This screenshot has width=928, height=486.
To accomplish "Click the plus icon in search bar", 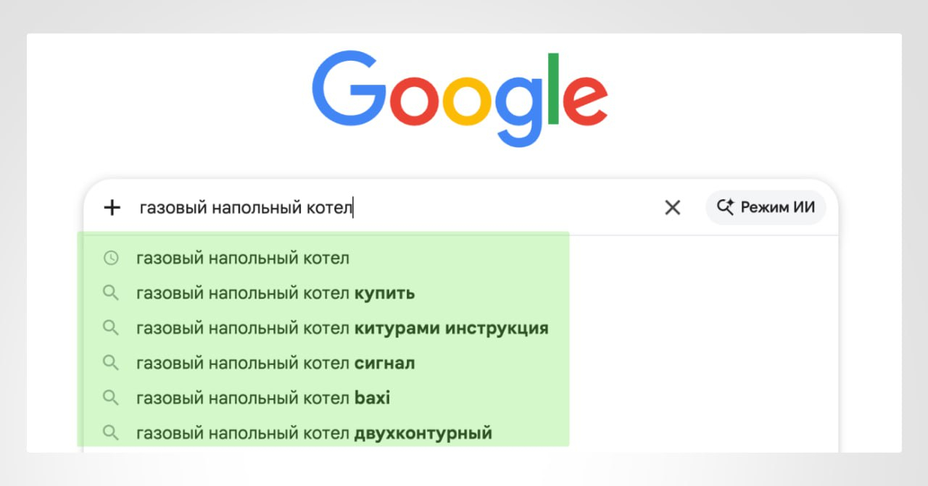I will [112, 208].
